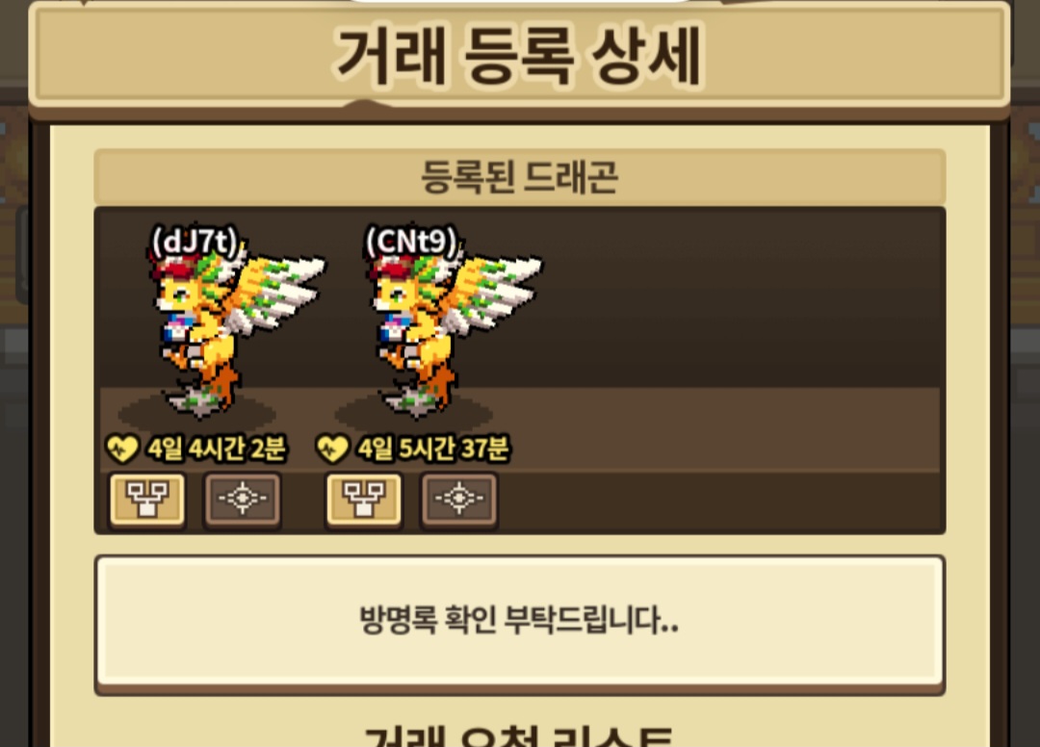This screenshot has height=747, width=1040.
Task: Tap the (dJ7t) name label
Action: click(195, 242)
